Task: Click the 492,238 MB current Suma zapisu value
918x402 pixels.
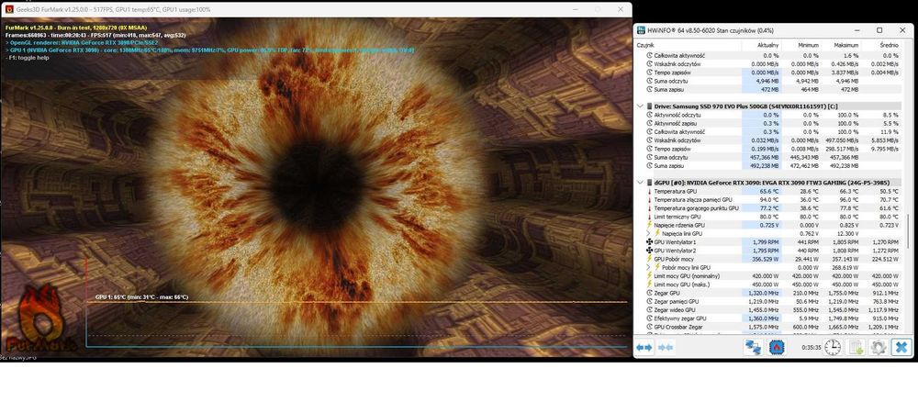Action: click(767, 165)
